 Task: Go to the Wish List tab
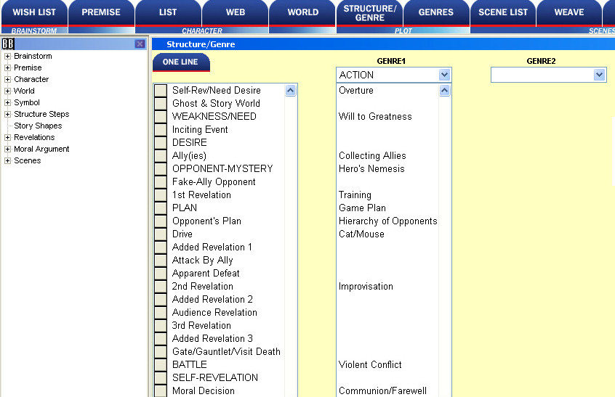tap(34, 12)
